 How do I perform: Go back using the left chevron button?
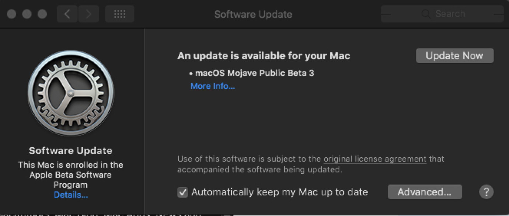[67, 14]
